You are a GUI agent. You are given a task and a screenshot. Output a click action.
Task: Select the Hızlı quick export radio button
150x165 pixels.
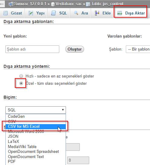pyautogui.click(x=21, y=76)
